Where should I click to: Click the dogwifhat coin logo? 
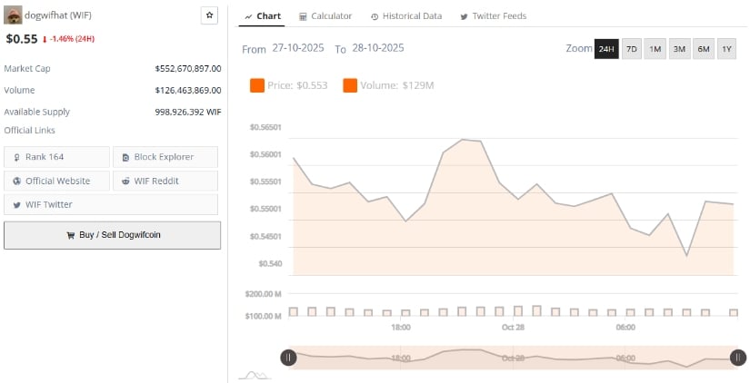click(x=13, y=15)
